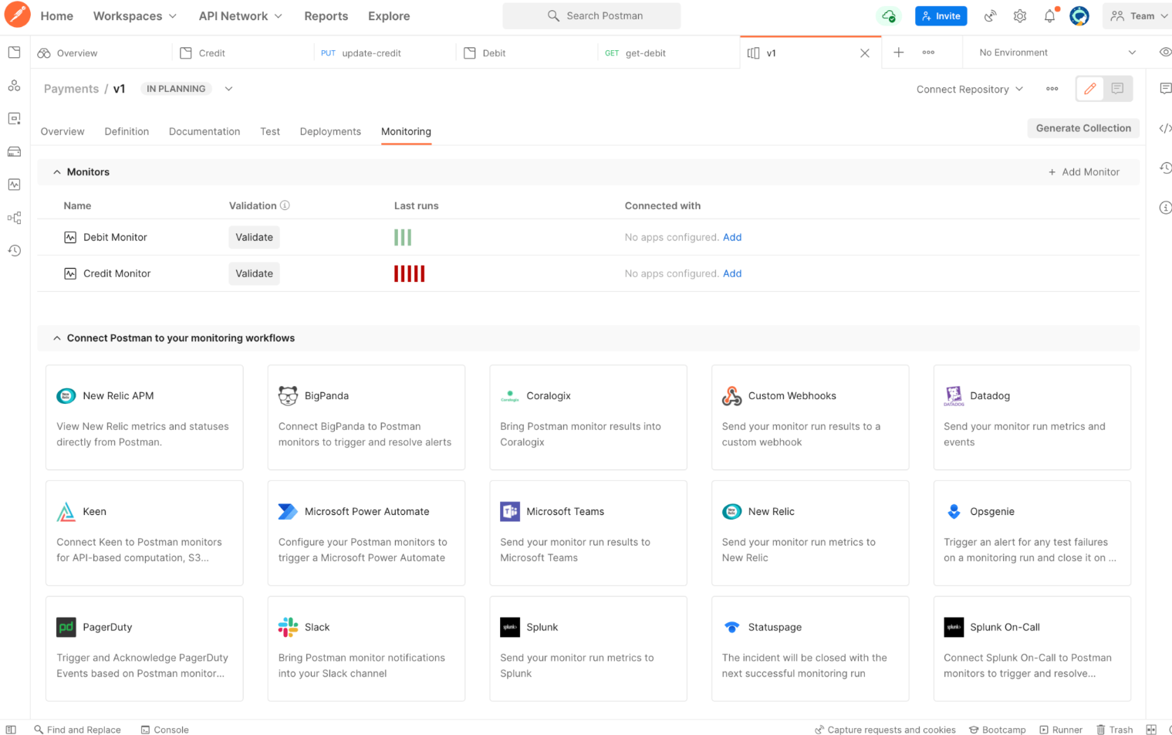Screen dimensions: 1172x735
Task: Open Environments sidebar icon
Action: [x=14, y=119]
